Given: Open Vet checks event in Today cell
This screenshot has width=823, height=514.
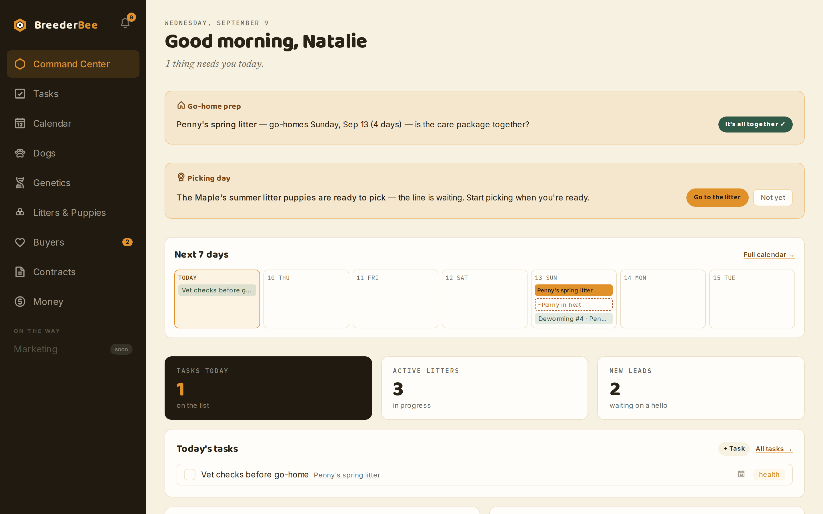Looking at the screenshot, I should pyautogui.click(x=217, y=290).
